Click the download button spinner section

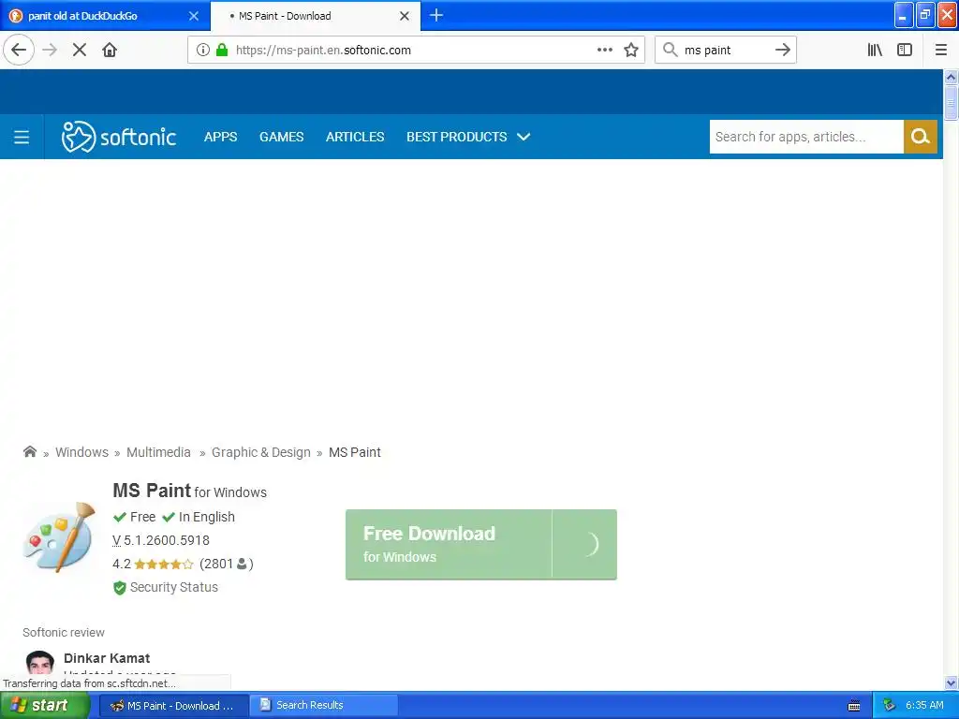click(584, 544)
